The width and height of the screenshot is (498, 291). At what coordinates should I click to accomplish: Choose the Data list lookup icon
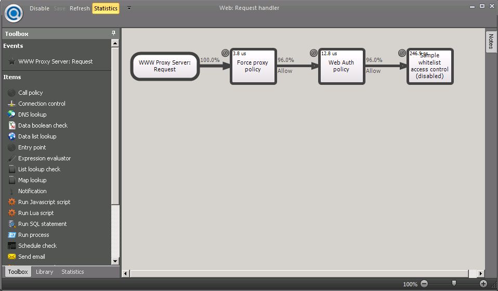tap(12, 136)
